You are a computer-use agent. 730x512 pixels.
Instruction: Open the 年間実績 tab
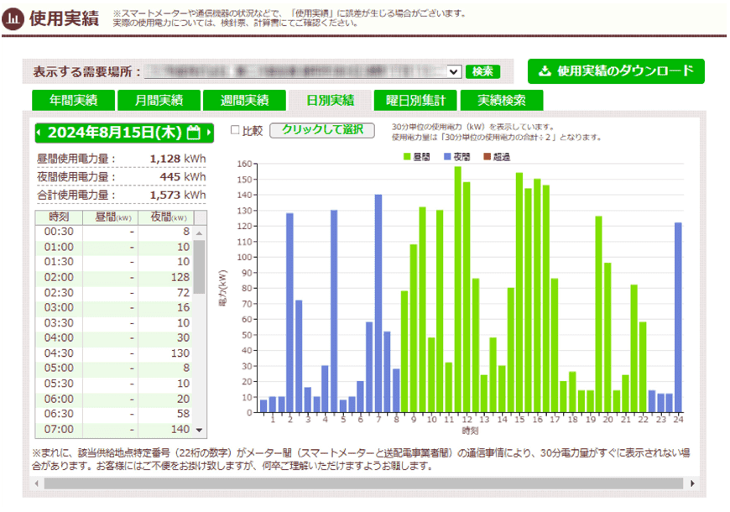(74, 101)
